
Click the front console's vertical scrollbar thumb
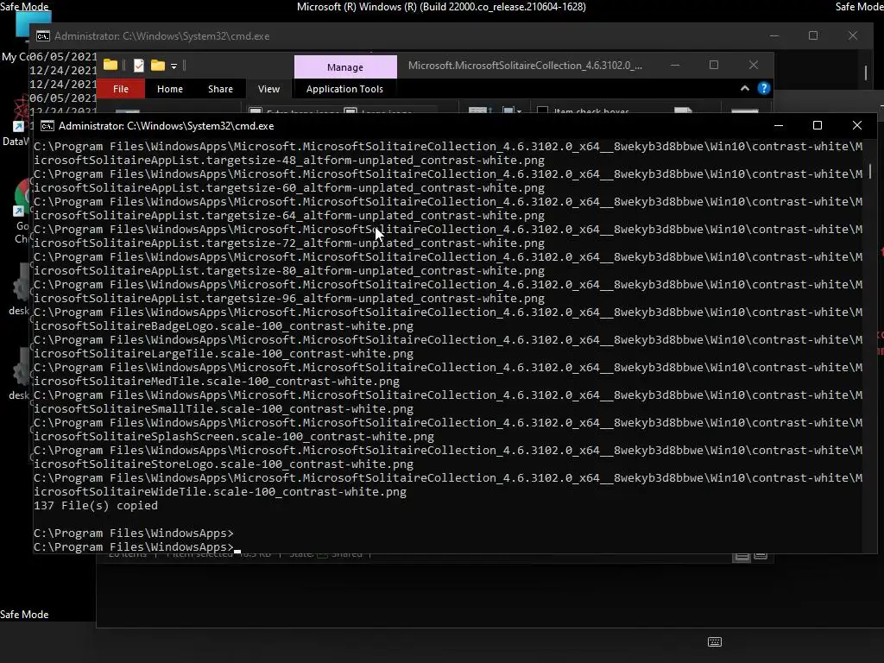[870, 172]
